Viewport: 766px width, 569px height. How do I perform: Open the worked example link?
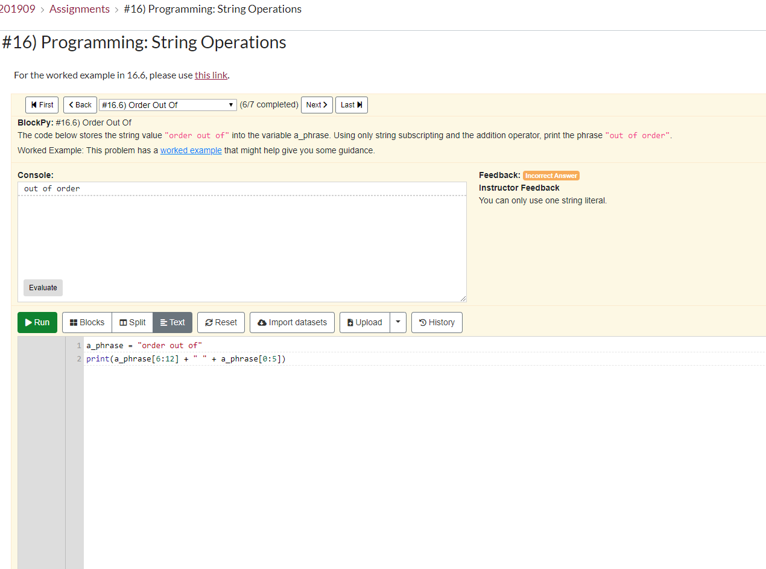coord(191,150)
